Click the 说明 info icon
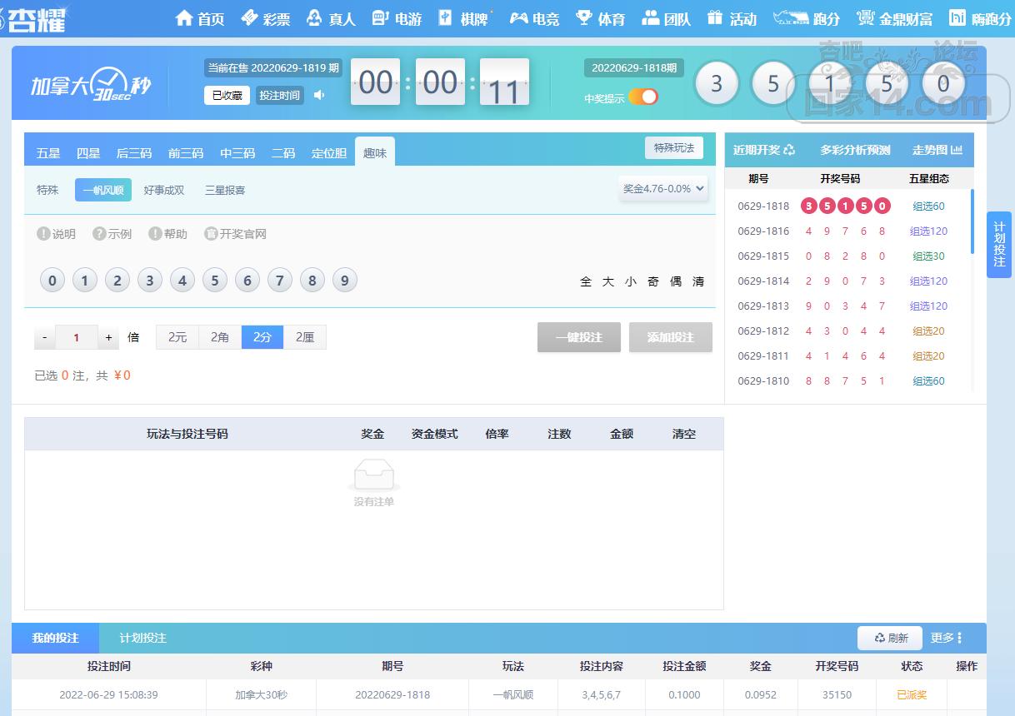 coord(43,234)
